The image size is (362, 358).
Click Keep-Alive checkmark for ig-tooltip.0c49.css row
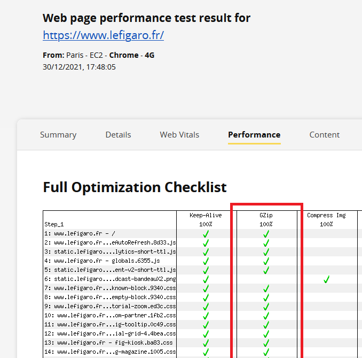pyautogui.click(x=206, y=325)
